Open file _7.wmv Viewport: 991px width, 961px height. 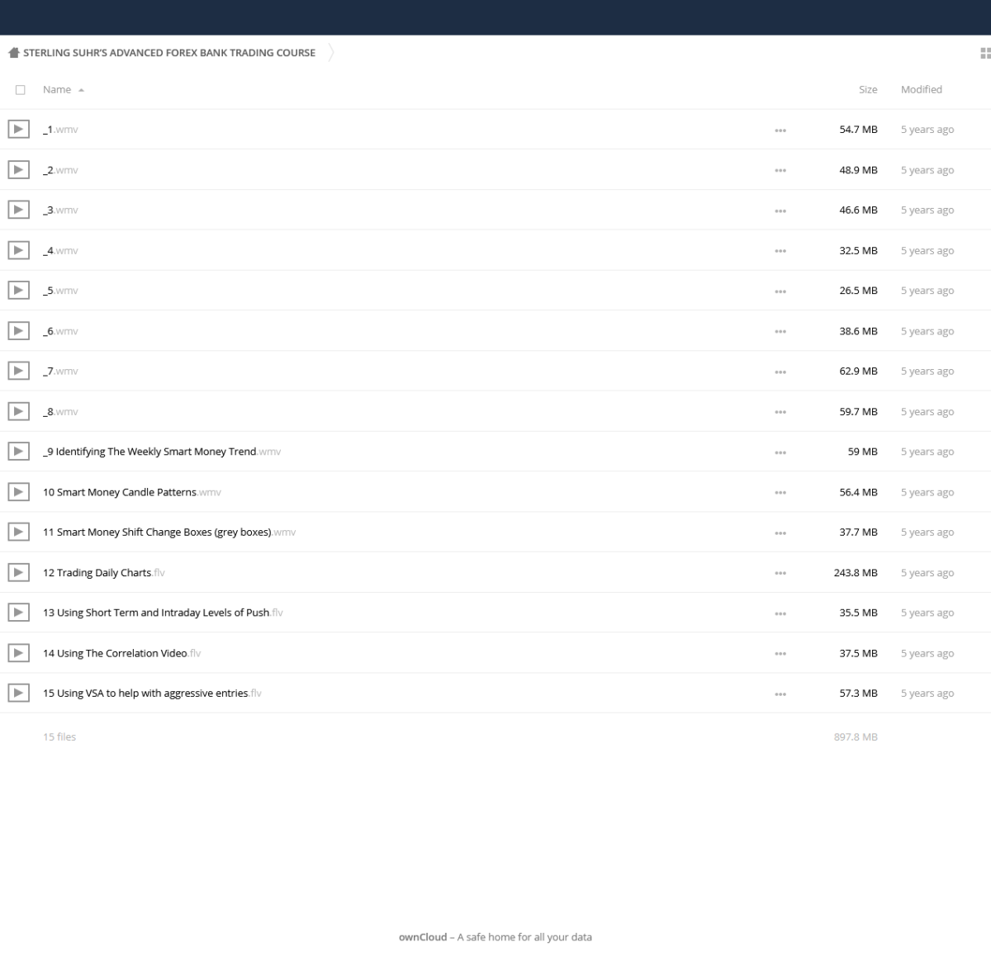(x=60, y=371)
